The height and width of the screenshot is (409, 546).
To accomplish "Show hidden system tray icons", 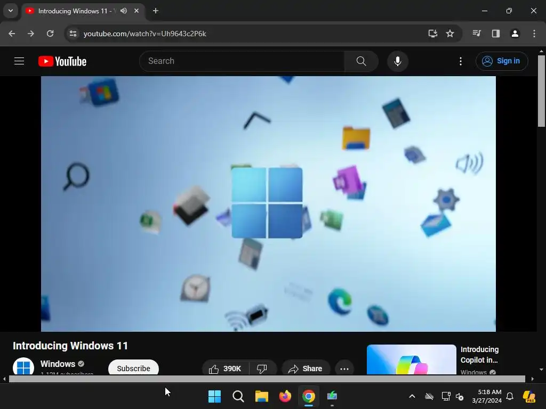I will coord(412,396).
